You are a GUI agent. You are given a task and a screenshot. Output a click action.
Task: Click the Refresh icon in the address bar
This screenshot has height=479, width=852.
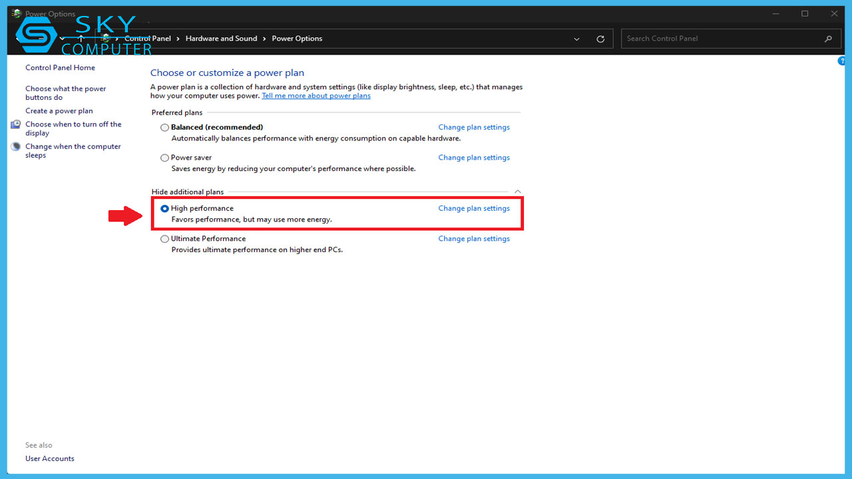coord(600,39)
